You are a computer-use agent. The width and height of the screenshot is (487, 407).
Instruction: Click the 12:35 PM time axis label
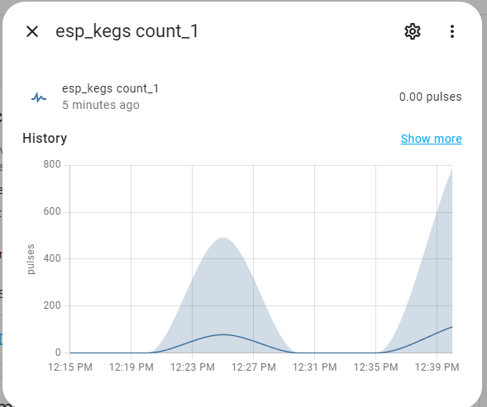click(x=376, y=367)
